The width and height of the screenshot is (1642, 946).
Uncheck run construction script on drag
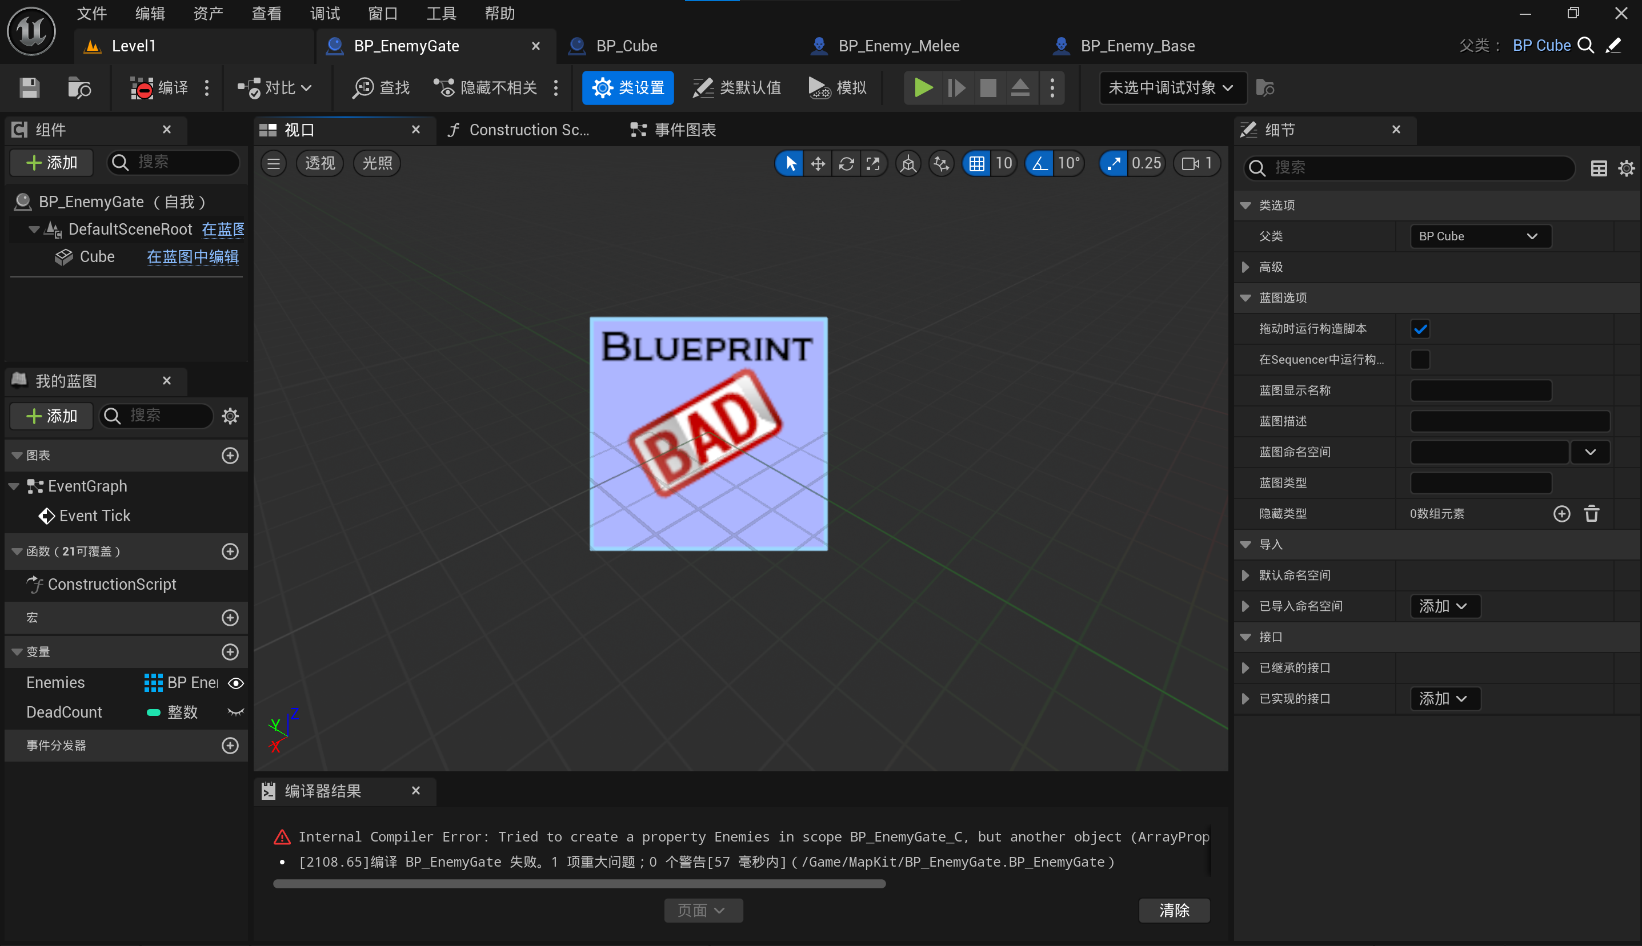pos(1420,329)
